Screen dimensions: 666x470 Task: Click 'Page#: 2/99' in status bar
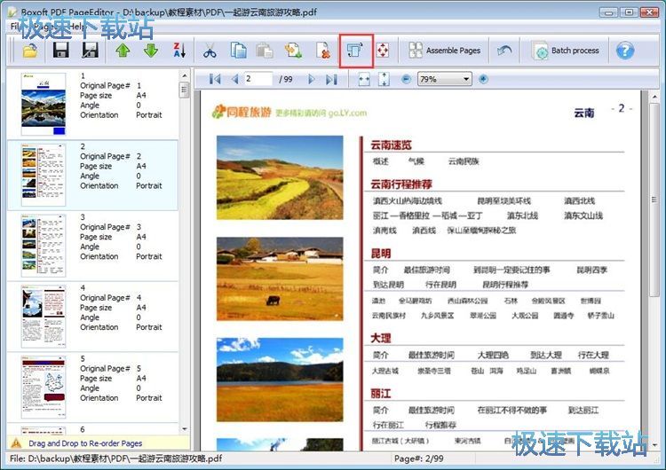click(419, 458)
